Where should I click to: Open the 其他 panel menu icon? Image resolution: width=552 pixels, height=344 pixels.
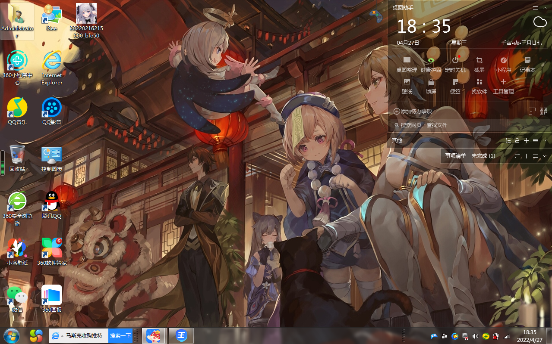point(535,141)
